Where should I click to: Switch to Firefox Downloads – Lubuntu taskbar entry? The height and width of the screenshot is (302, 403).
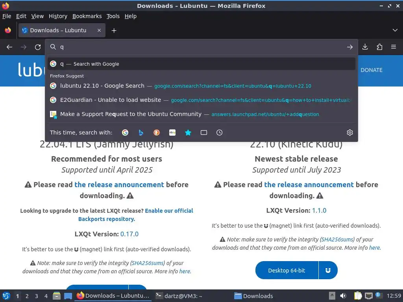point(113,296)
